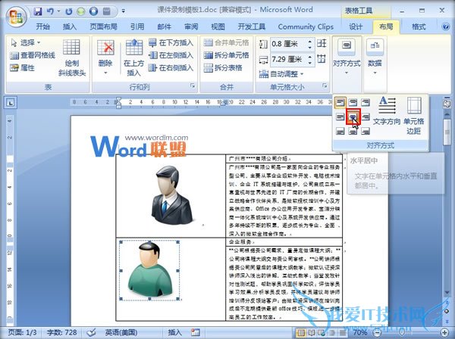Screen dimensions: 455x339
Task: Click Text Direction (文字方向)
Action: click(x=387, y=111)
